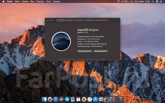Open Mail stamp icon in Dock
165x103 pixels.
coord(73,99)
